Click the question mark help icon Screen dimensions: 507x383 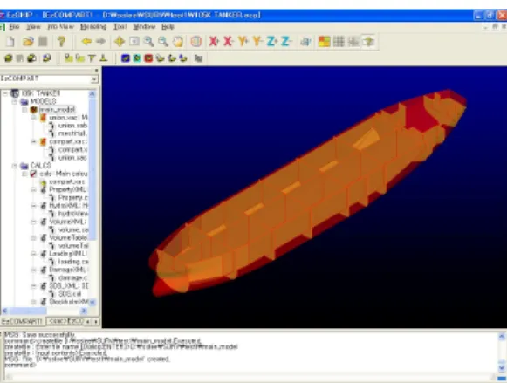[x=61, y=41]
